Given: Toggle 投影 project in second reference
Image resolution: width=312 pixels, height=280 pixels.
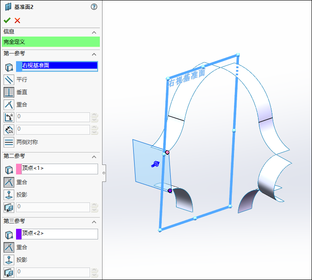Looking at the screenshot, I should point(9,195).
